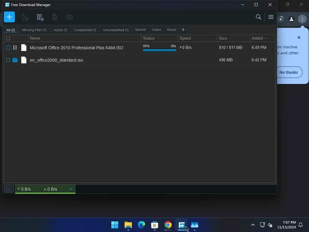The width and height of the screenshot is (309, 232).
Task: Open Chrome profile avatar icon
Action: click(x=291, y=19)
